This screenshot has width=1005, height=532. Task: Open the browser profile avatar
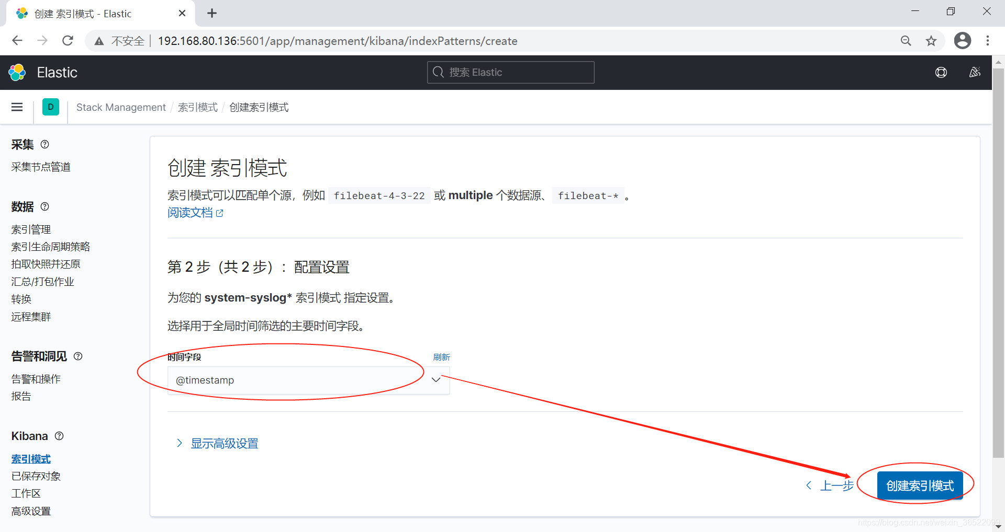point(963,41)
